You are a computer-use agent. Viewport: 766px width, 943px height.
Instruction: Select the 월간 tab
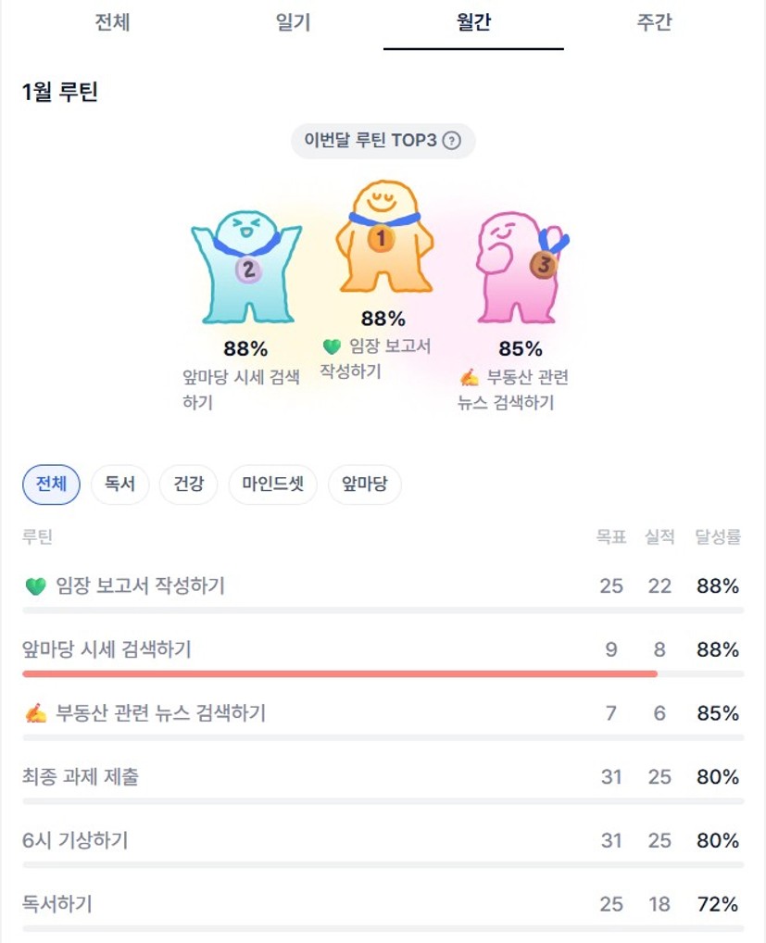[x=473, y=23]
